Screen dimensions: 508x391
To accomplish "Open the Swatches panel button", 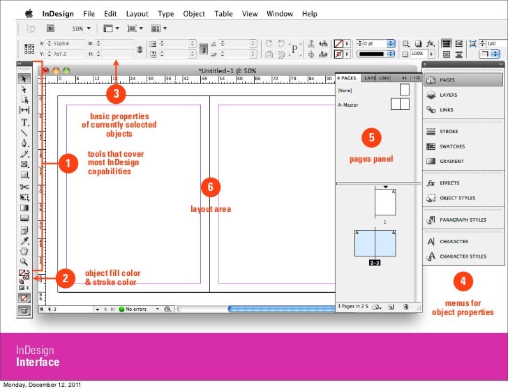I will [463, 146].
